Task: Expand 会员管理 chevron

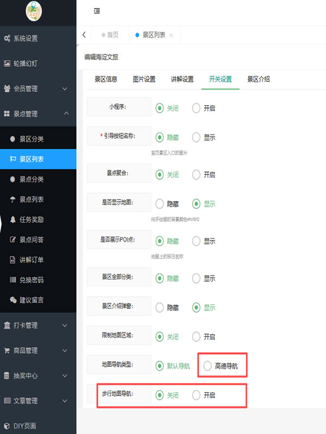Action: pos(65,88)
